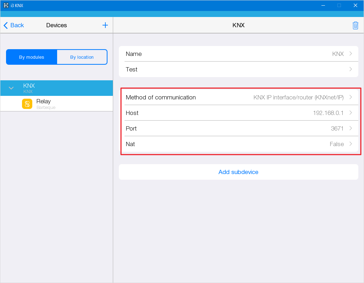Viewport: 364px width, 283px height.
Task: Open the Test row
Action: [238, 69]
